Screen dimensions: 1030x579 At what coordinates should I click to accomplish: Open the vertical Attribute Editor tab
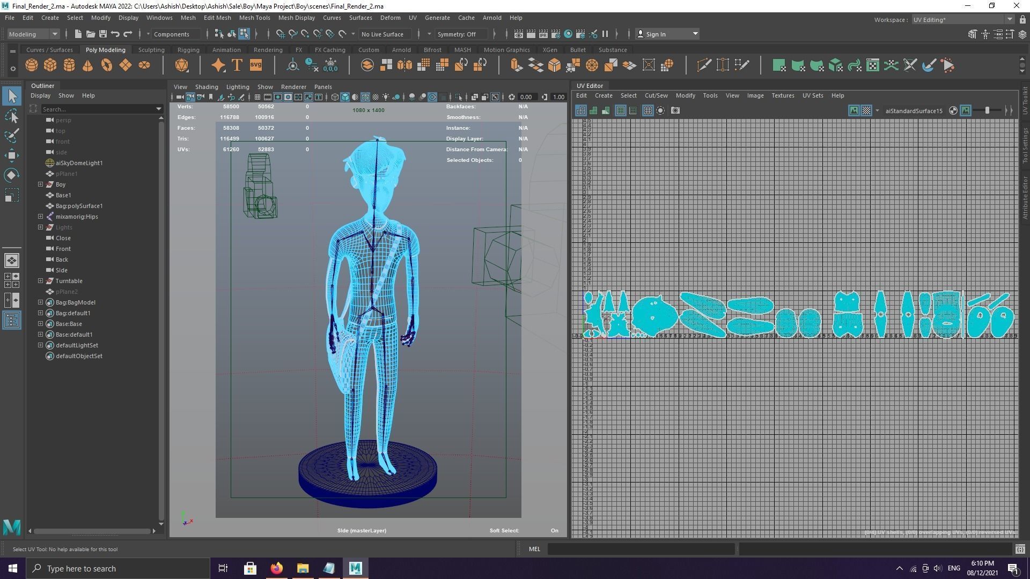tap(1025, 197)
